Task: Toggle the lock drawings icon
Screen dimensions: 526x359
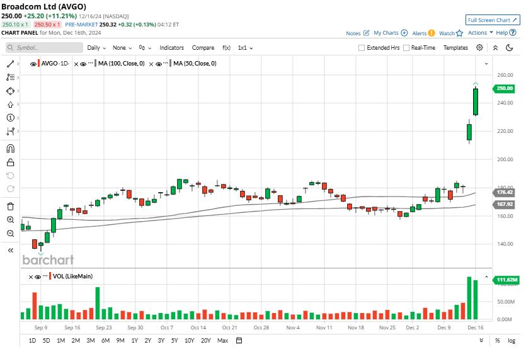Action: (11, 162)
